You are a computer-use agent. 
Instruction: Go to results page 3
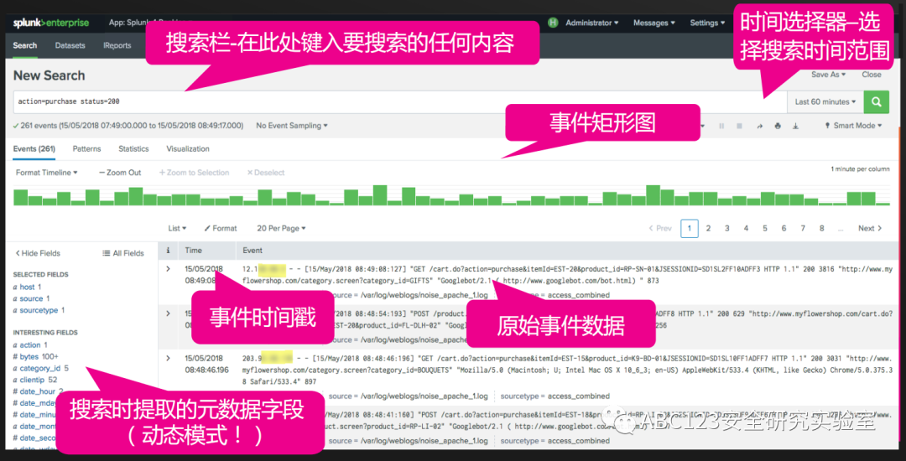(726, 229)
